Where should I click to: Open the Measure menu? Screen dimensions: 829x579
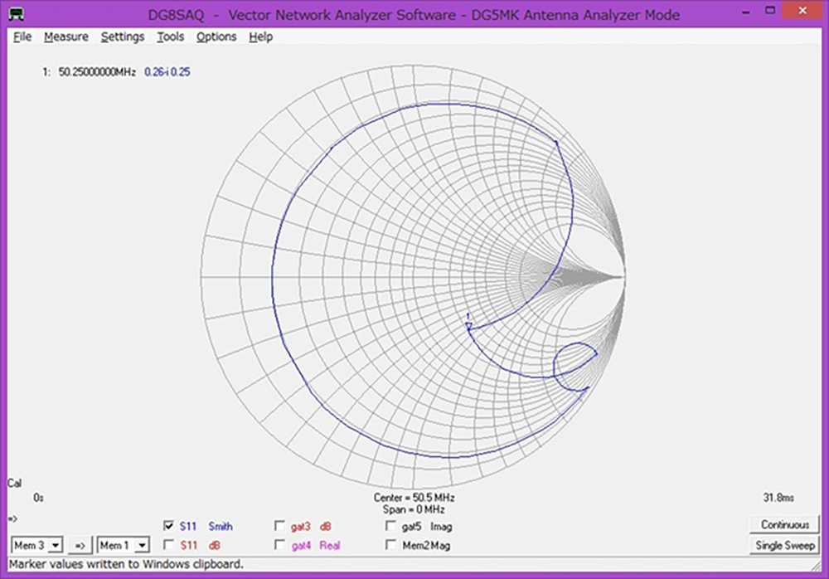(x=66, y=37)
